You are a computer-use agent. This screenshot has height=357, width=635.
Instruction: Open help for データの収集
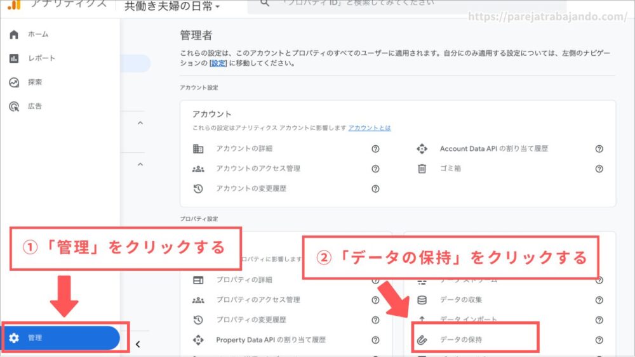[x=599, y=300]
